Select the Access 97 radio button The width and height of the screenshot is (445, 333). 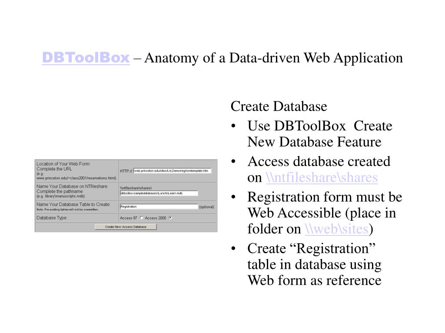pyautogui.click(x=141, y=218)
